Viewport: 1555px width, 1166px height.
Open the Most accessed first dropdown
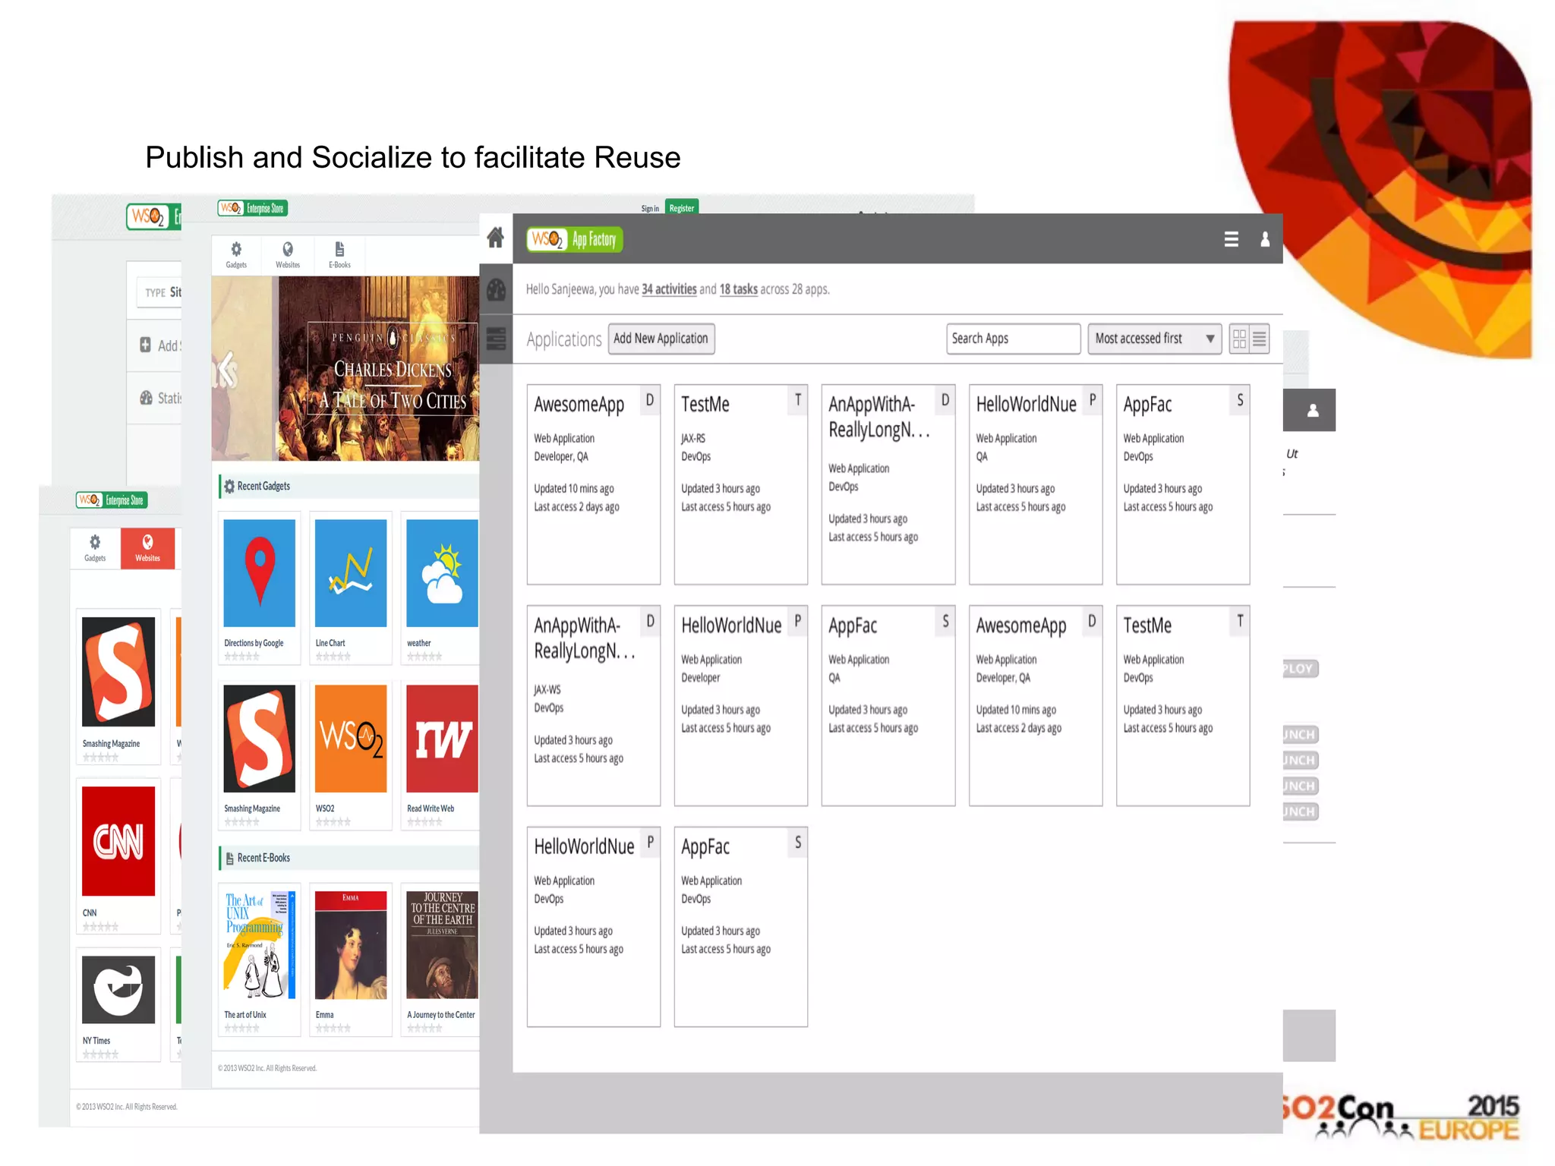(1154, 339)
